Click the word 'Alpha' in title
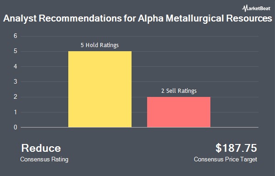275x176 pixels. 151,19
